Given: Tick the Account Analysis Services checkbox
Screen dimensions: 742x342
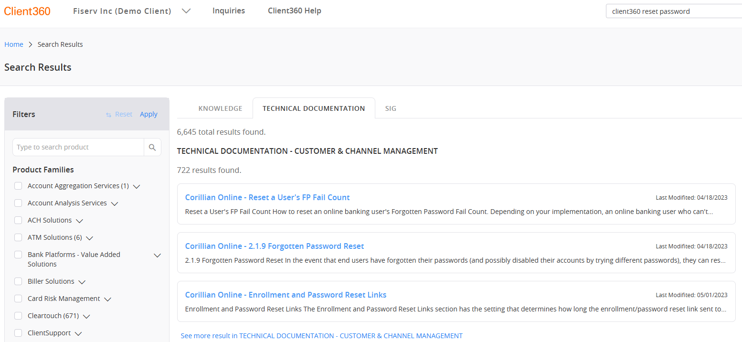Looking at the screenshot, I should pyautogui.click(x=18, y=203).
